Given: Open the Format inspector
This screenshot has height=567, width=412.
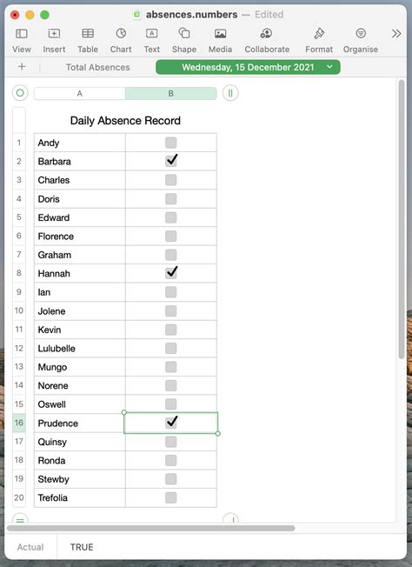Looking at the screenshot, I should point(319,33).
